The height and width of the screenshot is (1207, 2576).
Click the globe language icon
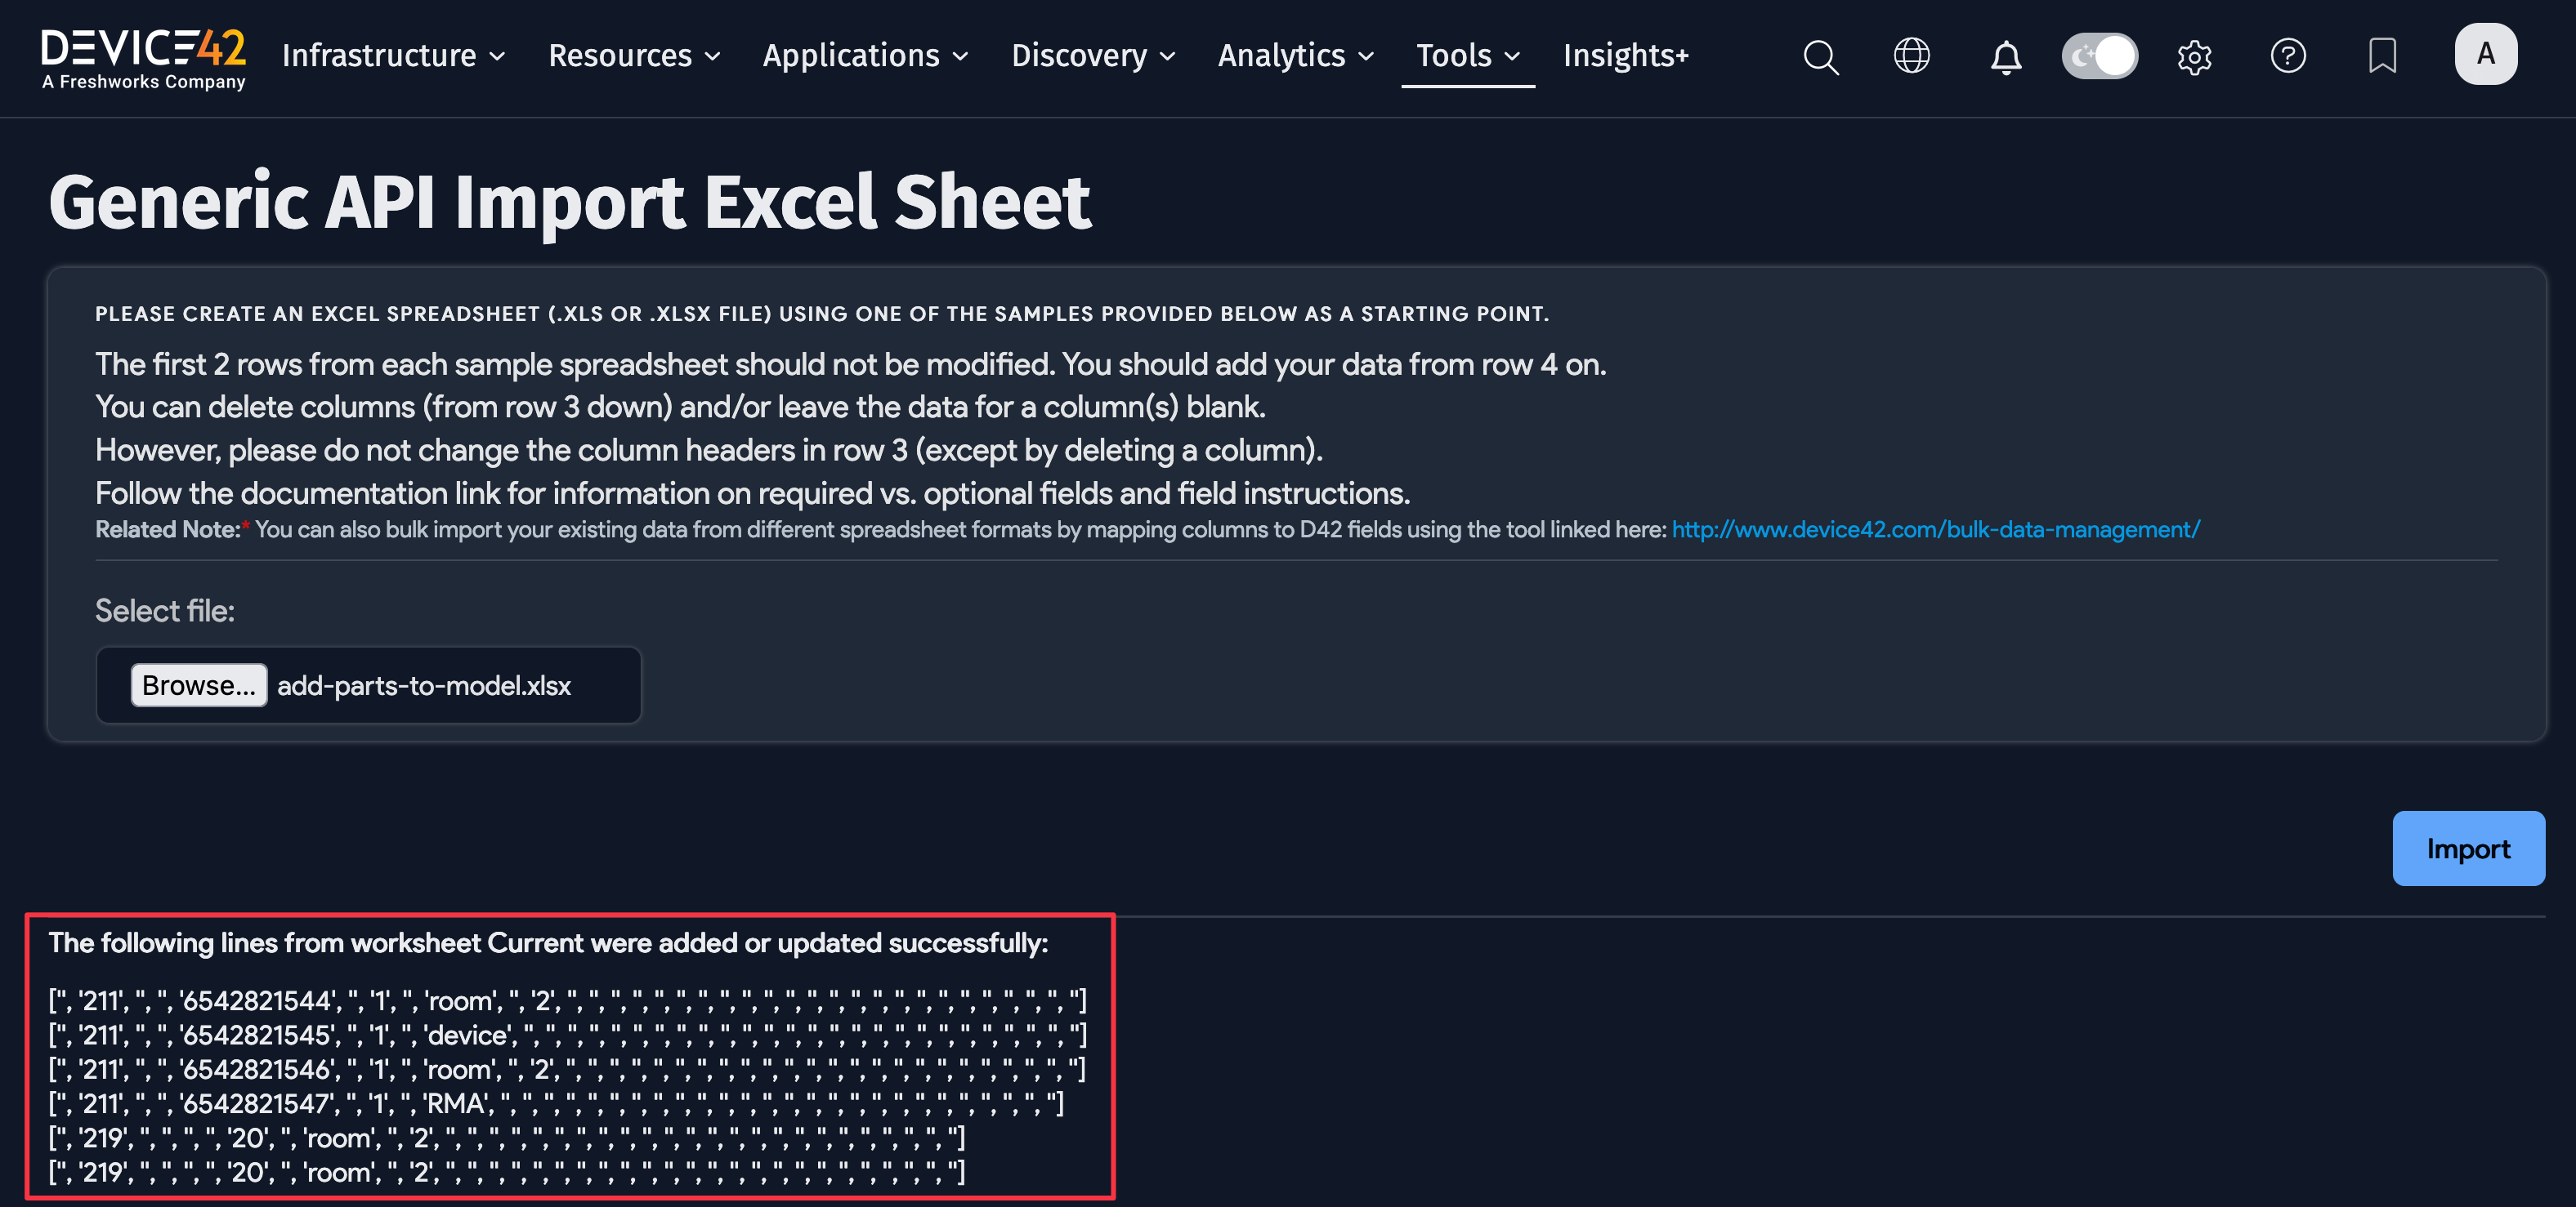tap(1912, 57)
